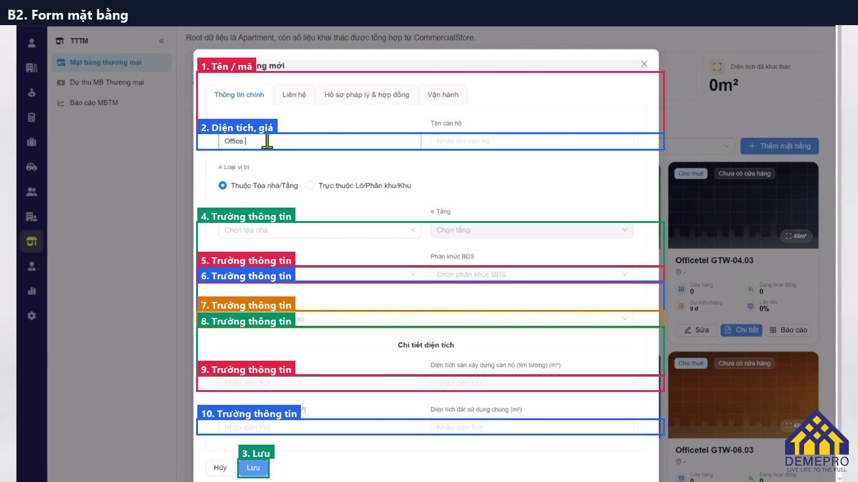Click the Lưu button to save
The height and width of the screenshot is (482, 858).
click(x=253, y=467)
